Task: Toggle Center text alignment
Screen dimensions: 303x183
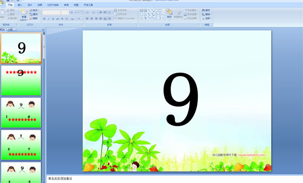Action: coord(91,19)
